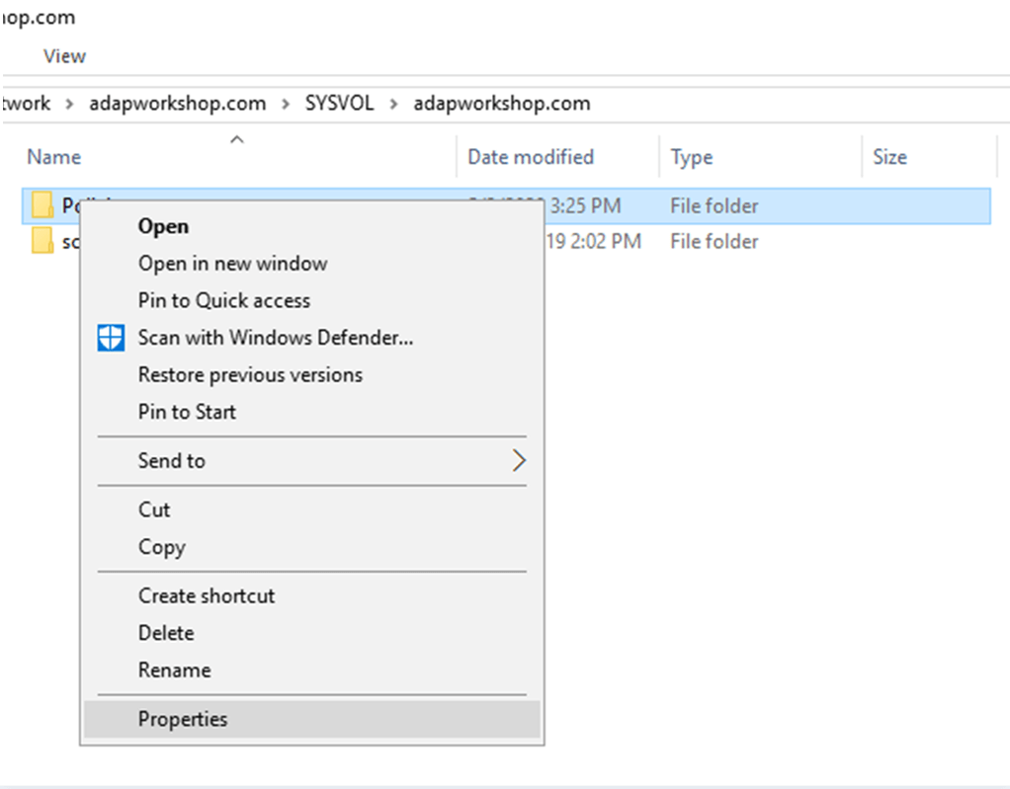Image resolution: width=1010 pixels, height=789 pixels.
Task: Click the scripts folder icon
Action: [42, 241]
